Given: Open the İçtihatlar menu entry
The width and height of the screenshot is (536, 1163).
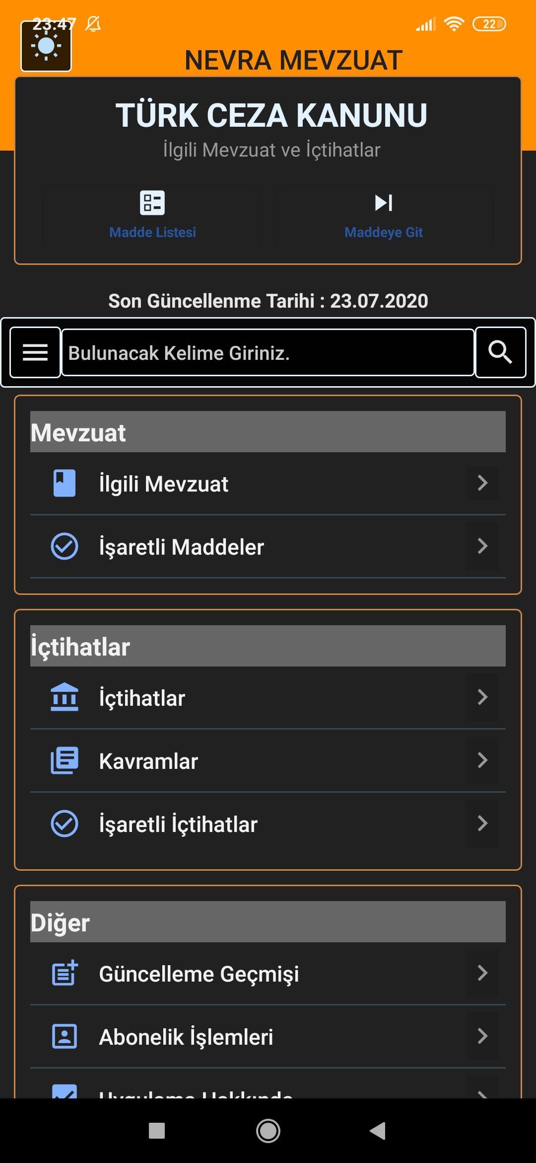Looking at the screenshot, I should 268,697.
